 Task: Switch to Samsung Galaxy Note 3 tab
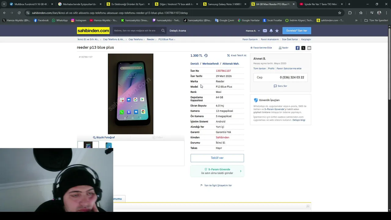225,4
